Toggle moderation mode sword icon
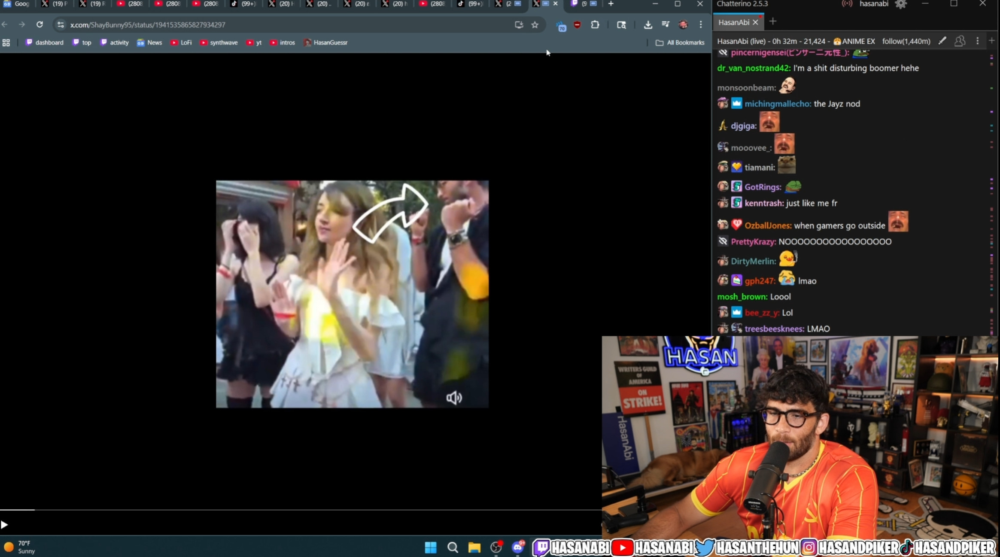 click(942, 41)
